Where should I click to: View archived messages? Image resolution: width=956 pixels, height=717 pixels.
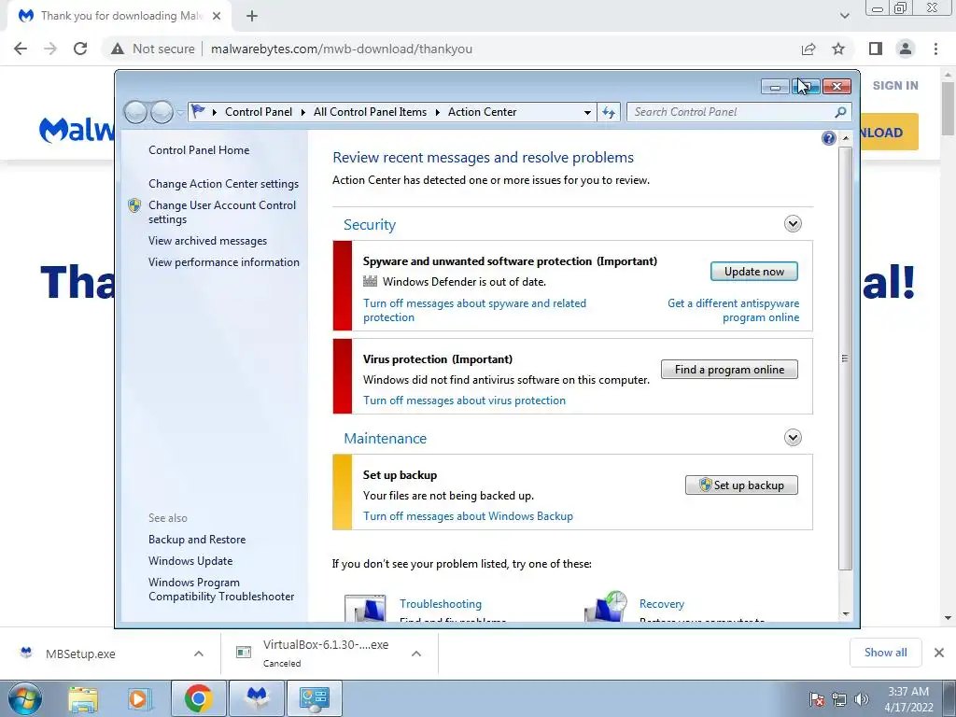[207, 241]
